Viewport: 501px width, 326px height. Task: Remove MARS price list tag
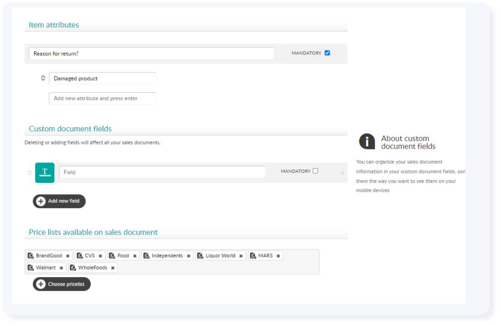coord(278,256)
